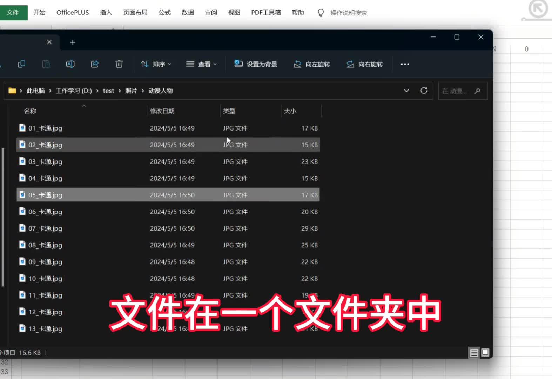The width and height of the screenshot is (552, 379).
Task: Switch to details view icon in status bar
Action: point(474,353)
